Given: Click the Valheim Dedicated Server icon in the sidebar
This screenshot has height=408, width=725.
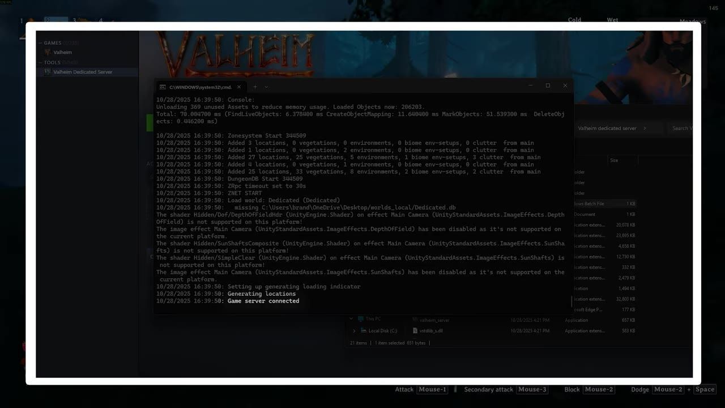Looking at the screenshot, I should tap(48, 72).
